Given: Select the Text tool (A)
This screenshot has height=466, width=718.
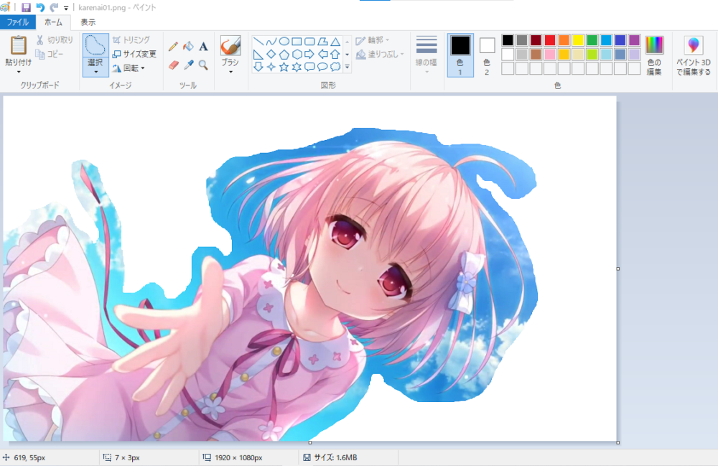Looking at the screenshot, I should coord(203,46).
